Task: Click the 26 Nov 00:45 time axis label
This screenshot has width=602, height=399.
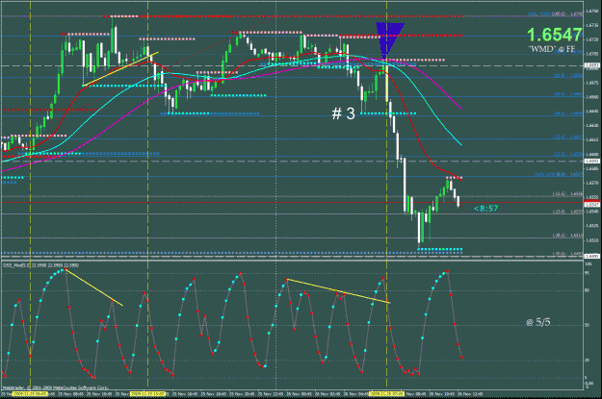Action: click(x=300, y=393)
